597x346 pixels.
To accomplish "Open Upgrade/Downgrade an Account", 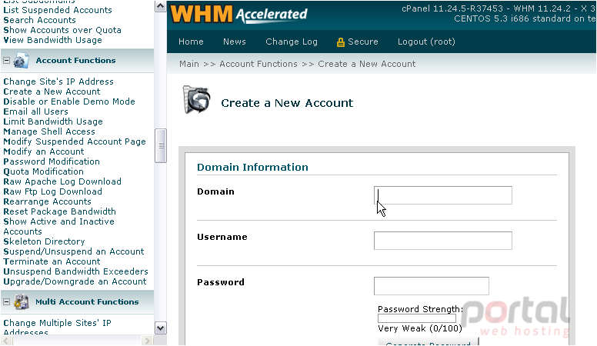I will pyautogui.click(x=75, y=281).
